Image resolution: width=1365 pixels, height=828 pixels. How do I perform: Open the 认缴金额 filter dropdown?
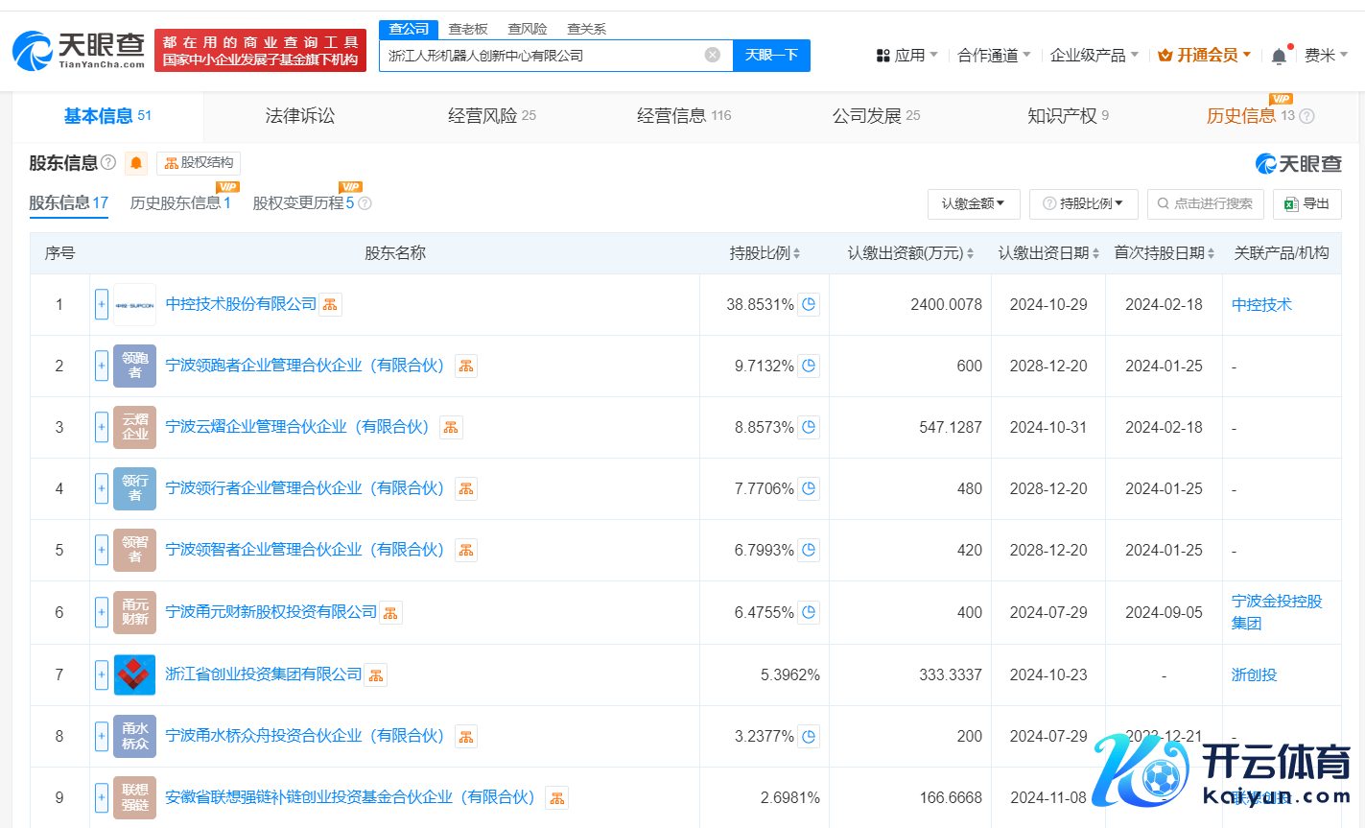click(x=973, y=203)
